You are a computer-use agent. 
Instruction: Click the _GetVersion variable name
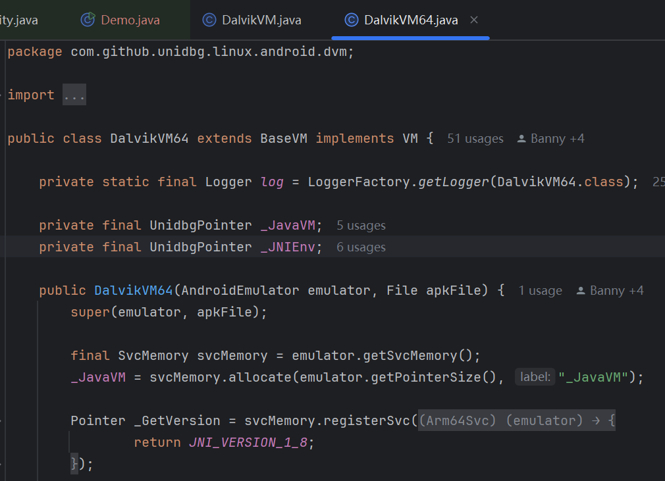(x=177, y=421)
